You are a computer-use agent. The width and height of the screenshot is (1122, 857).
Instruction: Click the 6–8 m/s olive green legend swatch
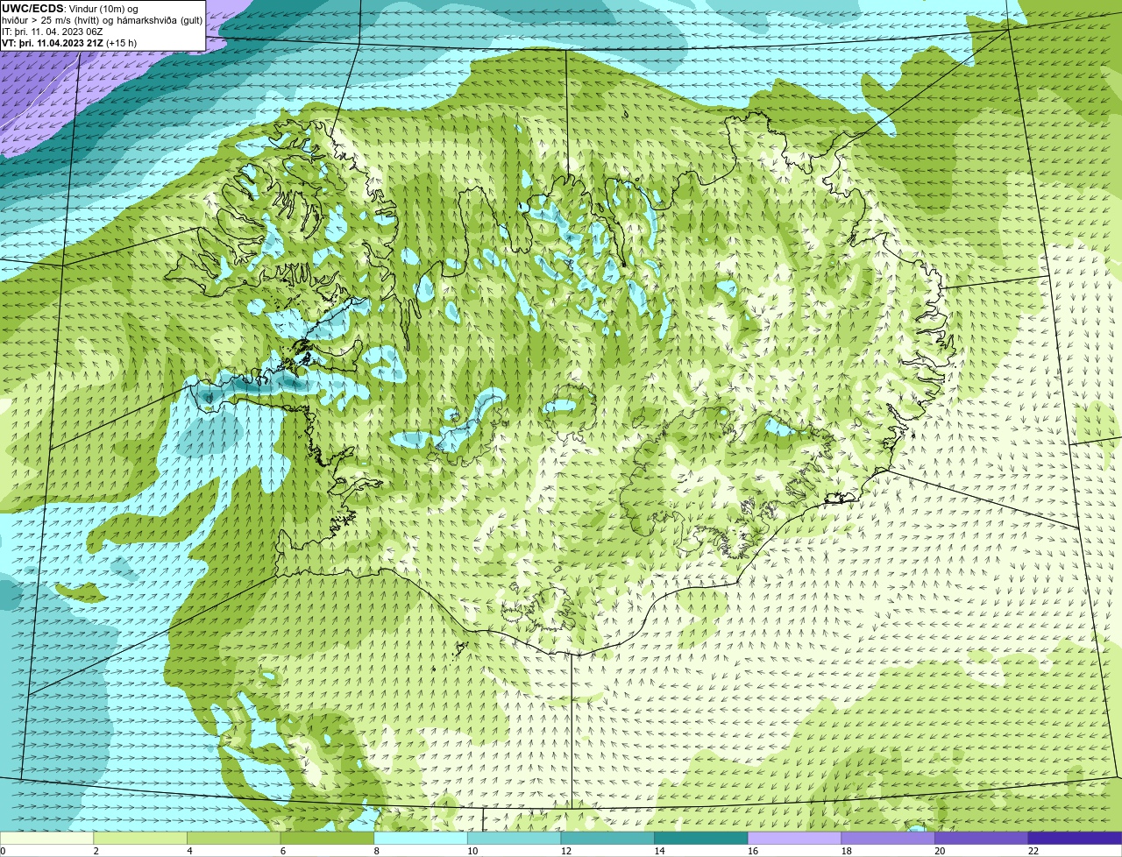coord(327,838)
